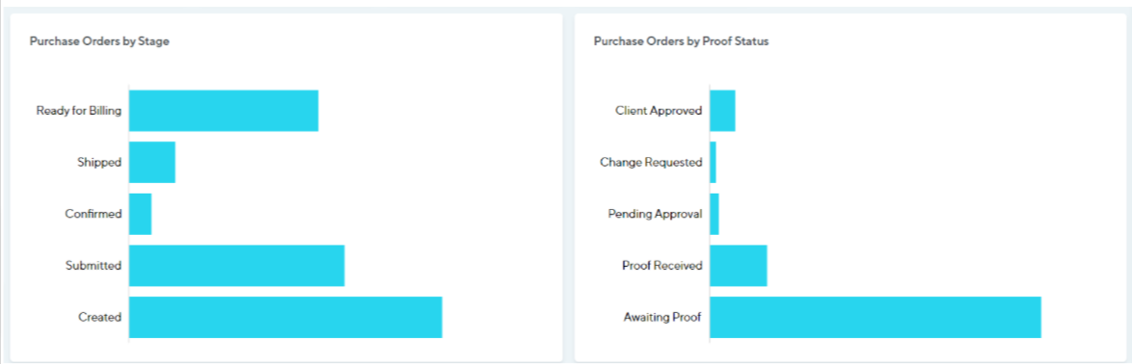Click the Pending Approval axis label

pos(656,214)
